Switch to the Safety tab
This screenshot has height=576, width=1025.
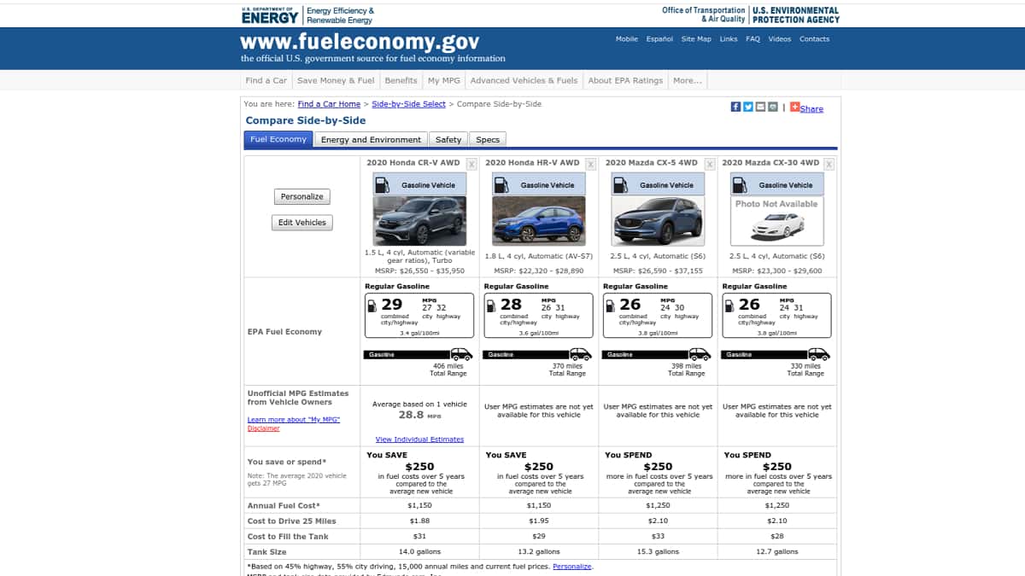448,140
